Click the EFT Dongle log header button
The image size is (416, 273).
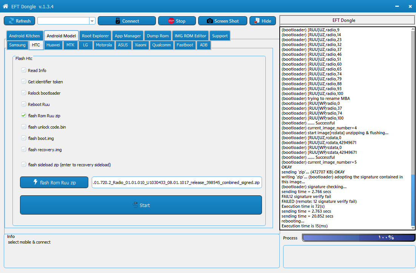[347, 20]
